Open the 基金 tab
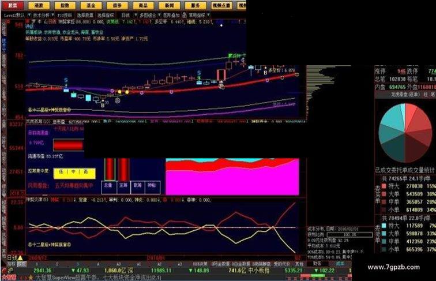 tap(91, 5)
